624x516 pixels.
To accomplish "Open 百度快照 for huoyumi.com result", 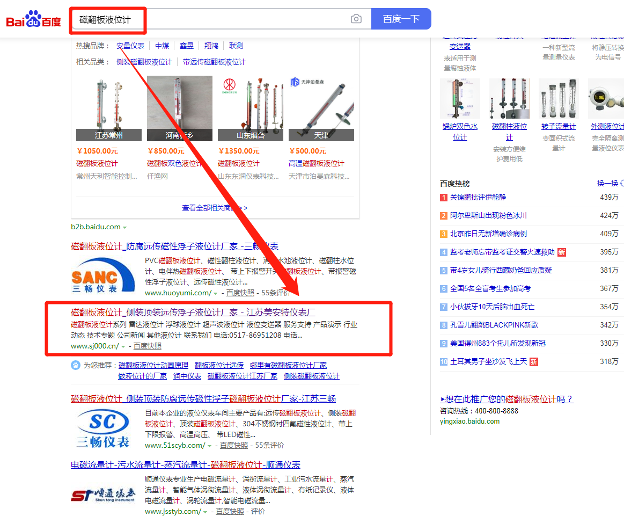I will tap(240, 293).
